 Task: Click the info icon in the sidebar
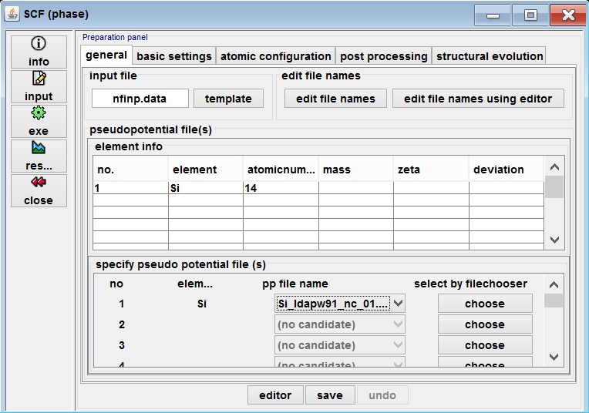[38, 44]
